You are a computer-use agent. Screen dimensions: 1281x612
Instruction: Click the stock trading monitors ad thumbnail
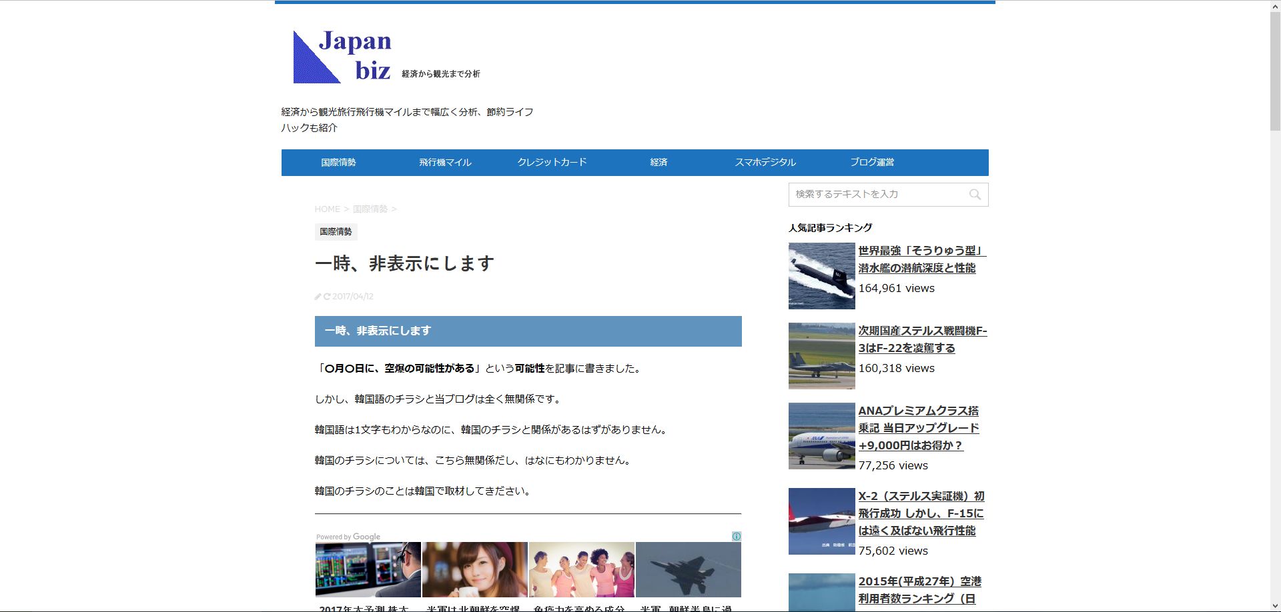tap(368, 569)
